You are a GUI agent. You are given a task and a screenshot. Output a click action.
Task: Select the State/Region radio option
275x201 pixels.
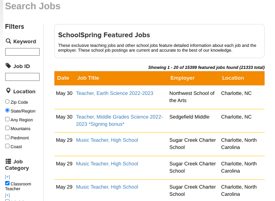tap(7, 111)
